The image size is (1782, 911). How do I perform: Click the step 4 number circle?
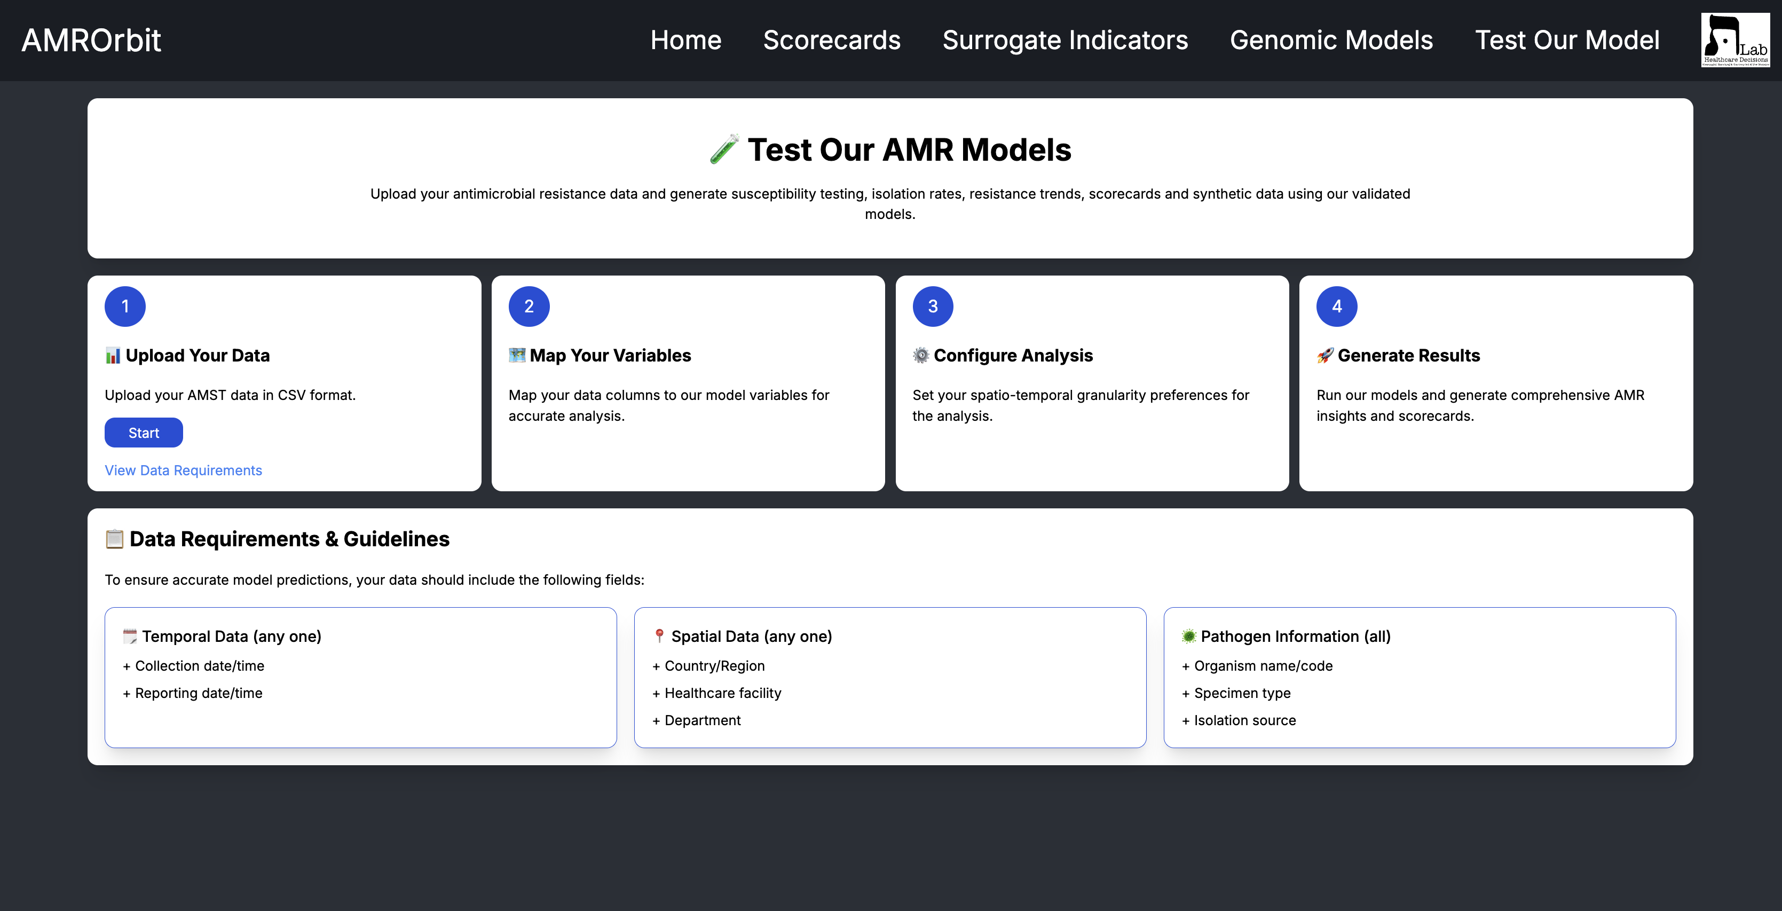(1337, 307)
